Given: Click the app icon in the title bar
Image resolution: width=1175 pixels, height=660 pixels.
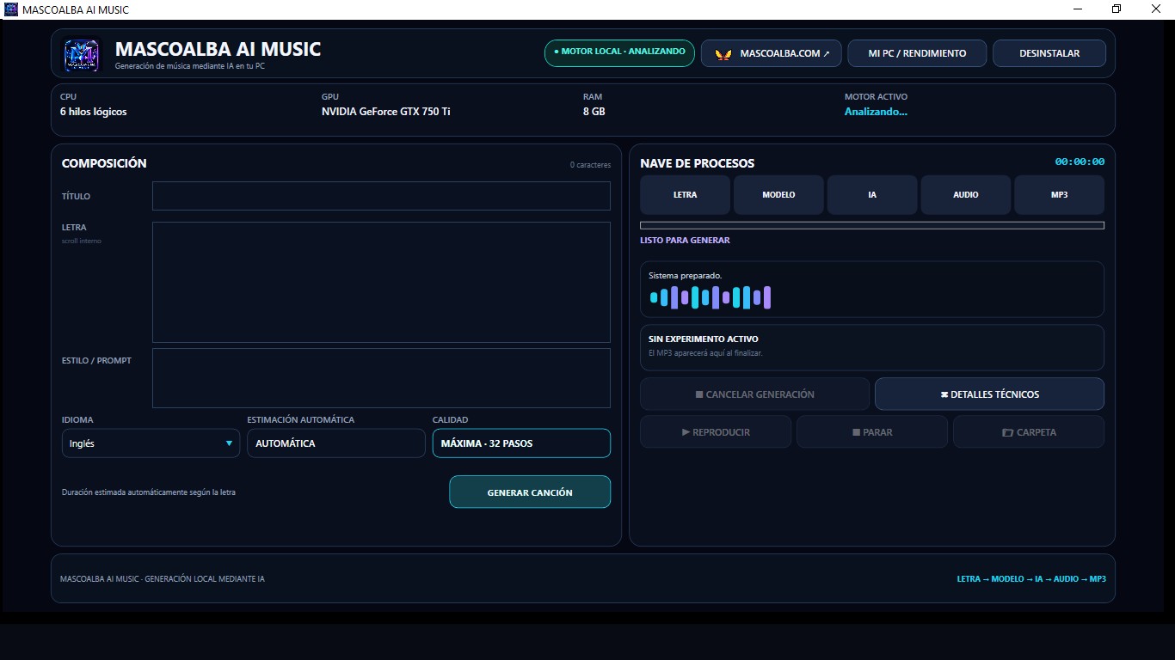Looking at the screenshot, I should click(11, 9).
